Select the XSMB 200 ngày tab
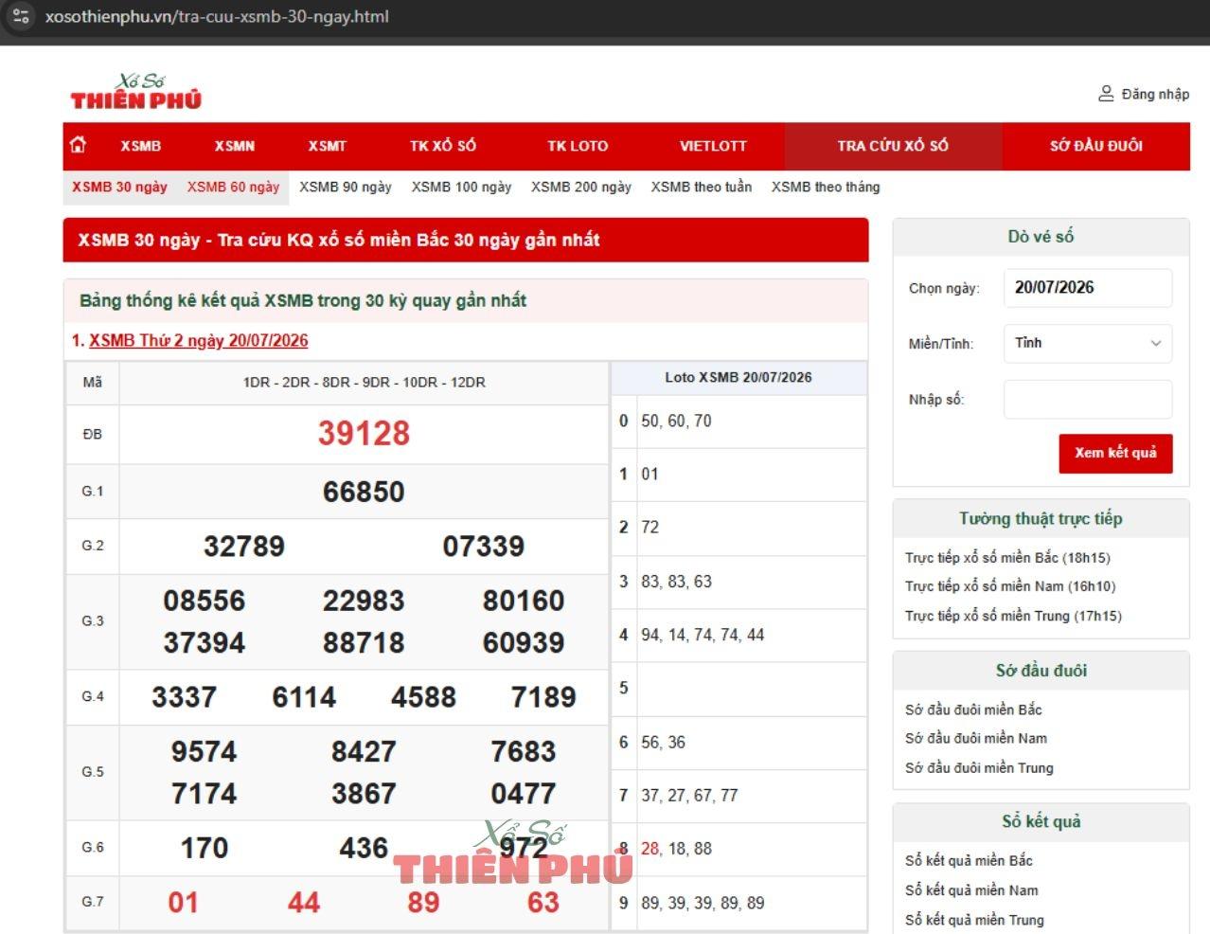This screenshot has height=934, width=1210. [581, 187]
